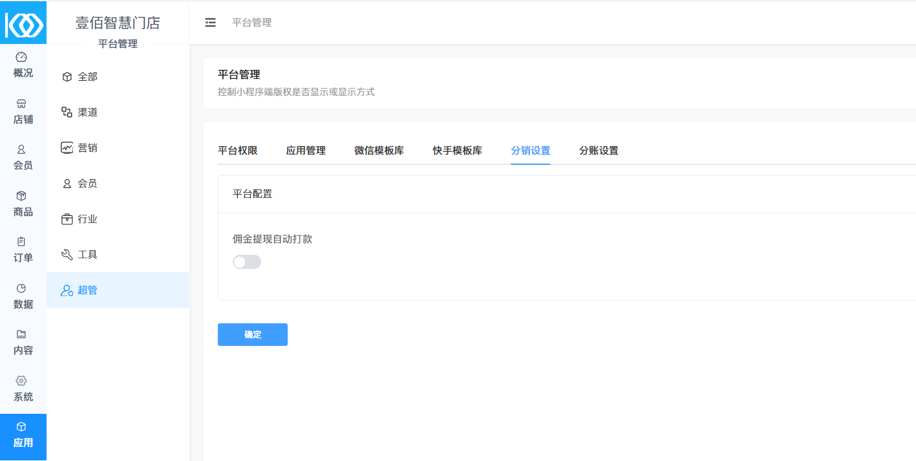Click the 确定 confirm button
Screen dimensions: 916x461
(x=253, y=335)
